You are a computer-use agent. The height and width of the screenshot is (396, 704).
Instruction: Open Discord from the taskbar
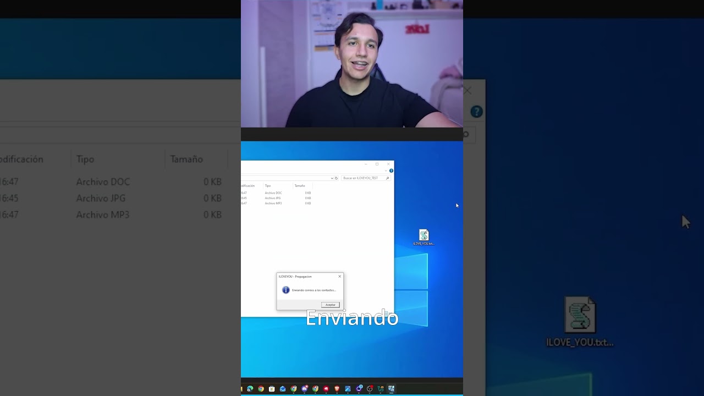coord(305,389)
